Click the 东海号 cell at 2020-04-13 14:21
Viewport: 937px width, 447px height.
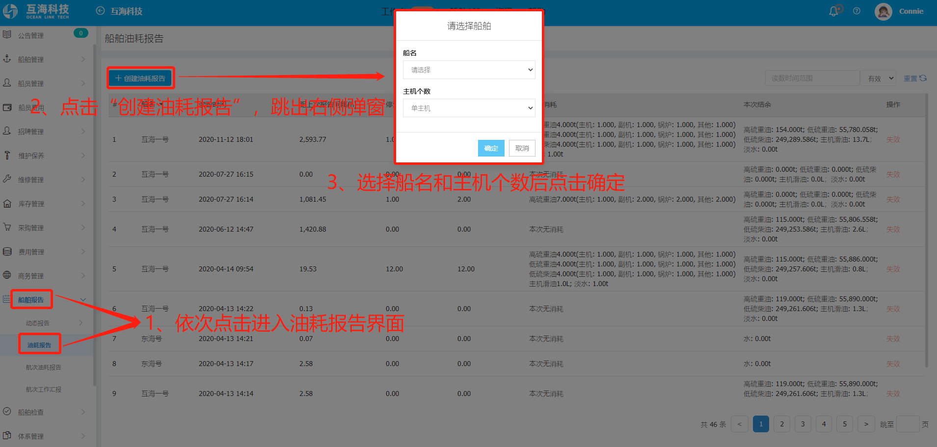[x=152, y=339]
